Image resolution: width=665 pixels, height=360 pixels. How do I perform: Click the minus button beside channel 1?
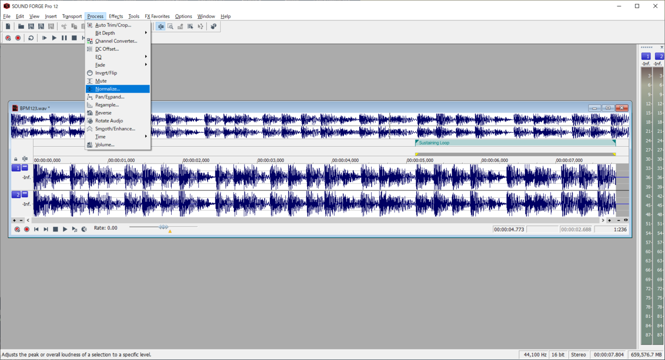point(25,167)
